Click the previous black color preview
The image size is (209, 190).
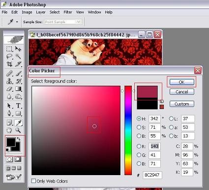click(x=148, y=104)
